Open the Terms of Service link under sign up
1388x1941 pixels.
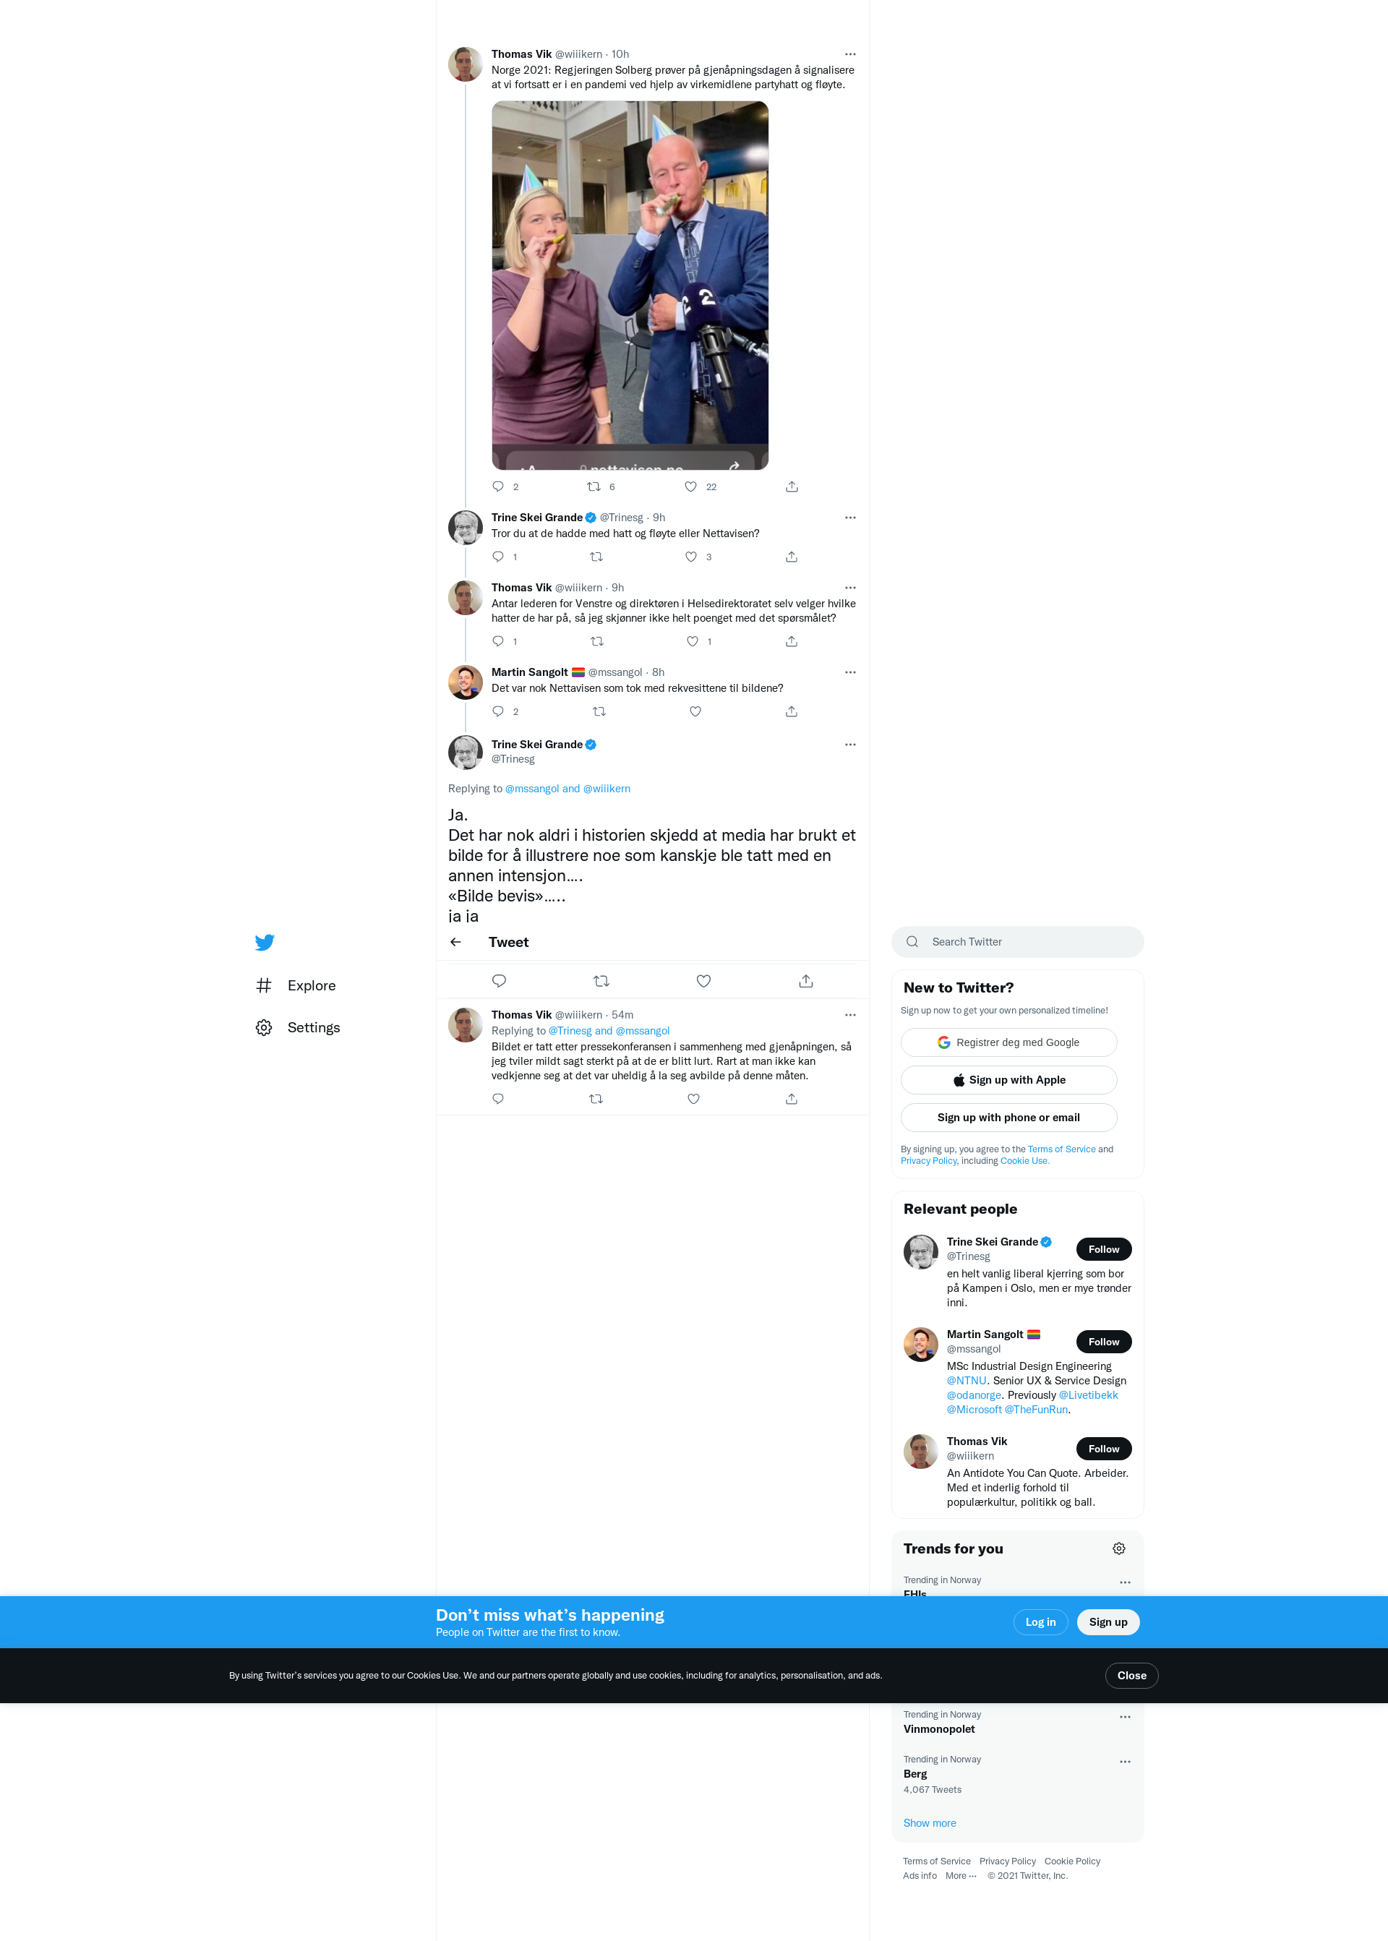pyautogui.click(x=1061, y=1149)
